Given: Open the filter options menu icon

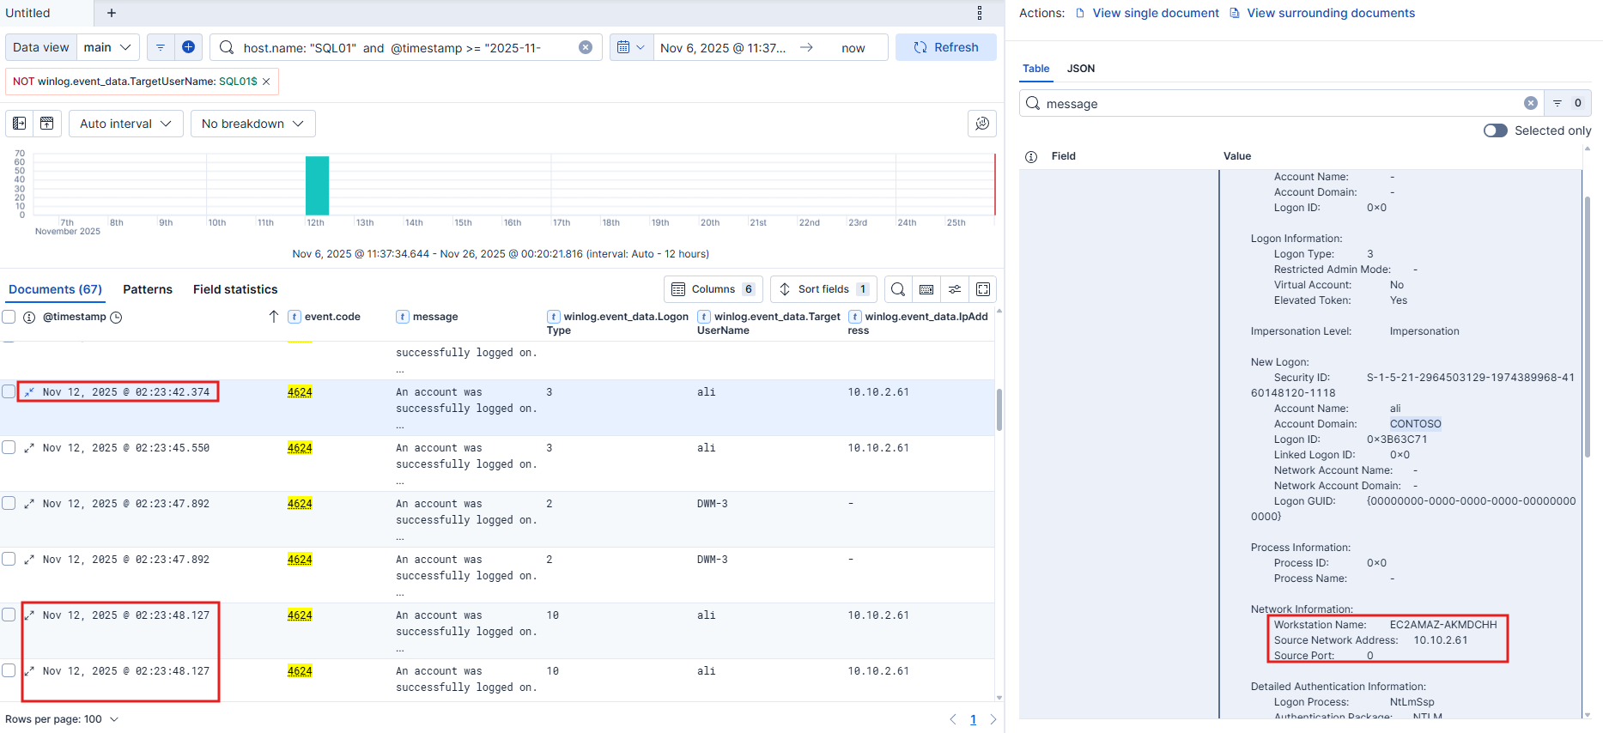Looking at the screenshot, I should (x=161, y=47).
